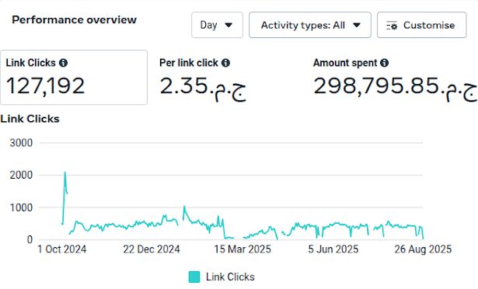Open the Day time-granularity dropdown

(x=217, y=25)
